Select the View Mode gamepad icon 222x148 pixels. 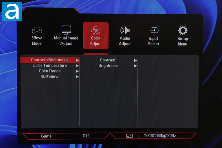37,30
